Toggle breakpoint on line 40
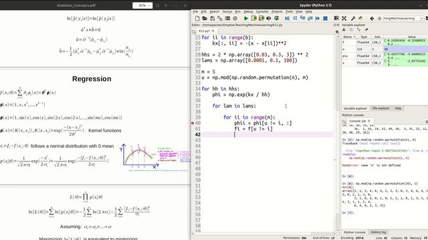The width and height of the screenshot is (428, 240). [x=193, y=123]
